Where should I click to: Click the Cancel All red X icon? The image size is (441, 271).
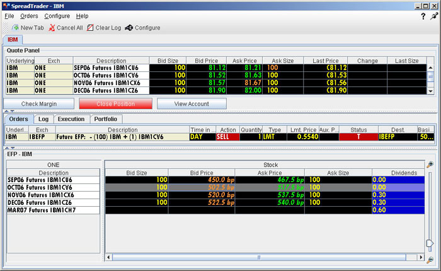point(52,28)
